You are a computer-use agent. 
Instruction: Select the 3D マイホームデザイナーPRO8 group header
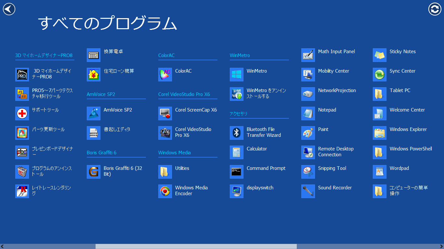(44, 55)
